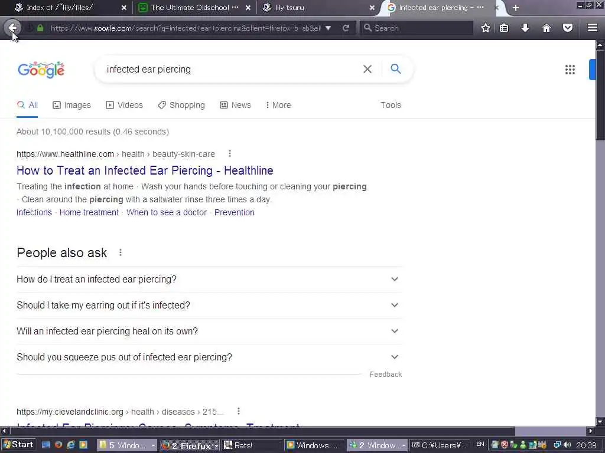Click the Feedback link

385,375
